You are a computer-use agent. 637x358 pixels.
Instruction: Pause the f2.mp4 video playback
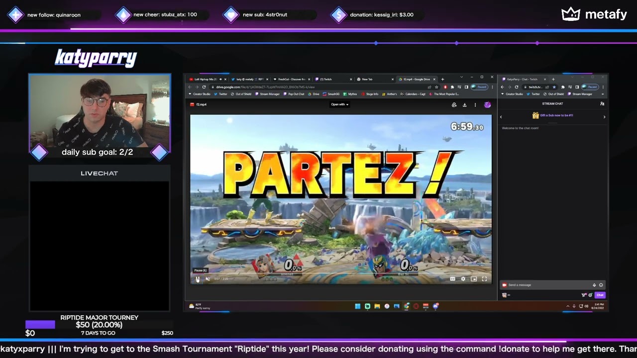(198, 279)
